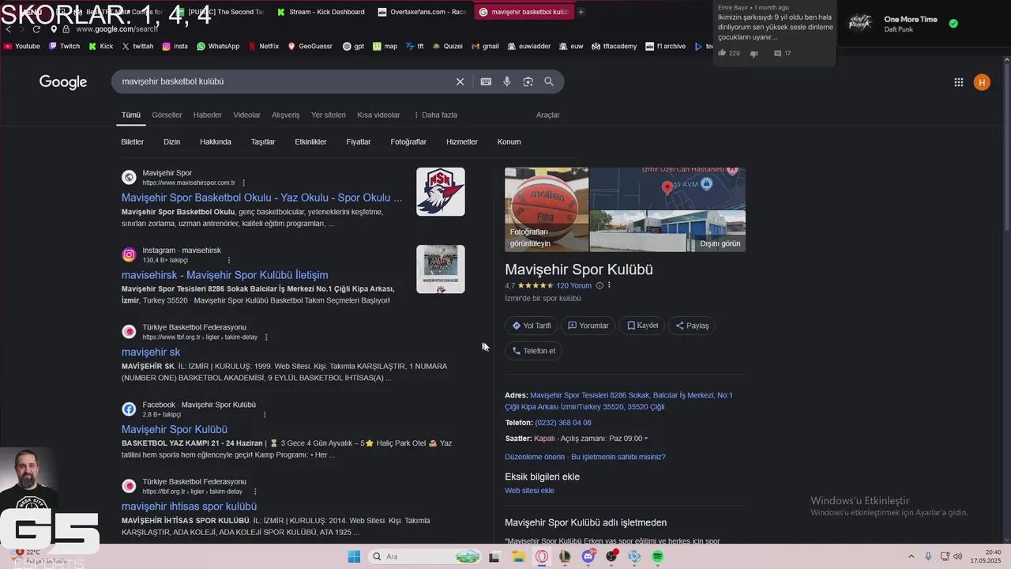Open Youtube bookmark in bookmarks bar
The image size is (1011, 569).
[22, 47]
